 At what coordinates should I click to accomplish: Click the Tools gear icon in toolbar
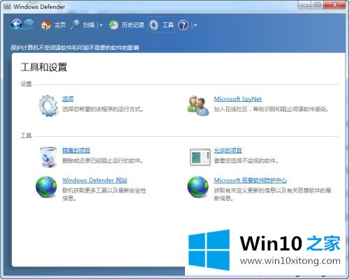click(154, 25)
